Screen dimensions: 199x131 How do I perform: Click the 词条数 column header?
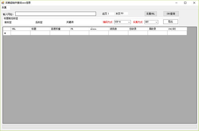(x=118, y=29)
